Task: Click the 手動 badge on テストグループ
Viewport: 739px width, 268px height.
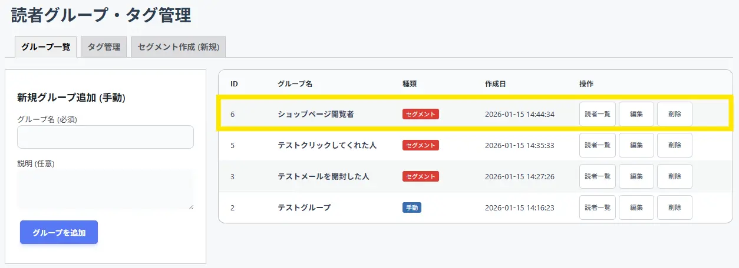Action: (x=411, y=207)
